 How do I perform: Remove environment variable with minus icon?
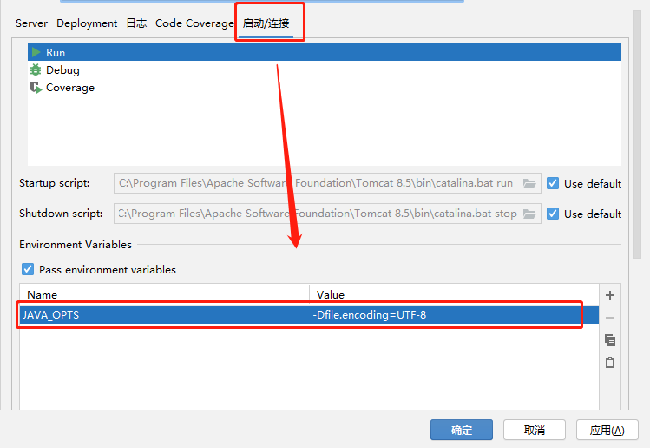pyautogui.click(x=610, y=318)
